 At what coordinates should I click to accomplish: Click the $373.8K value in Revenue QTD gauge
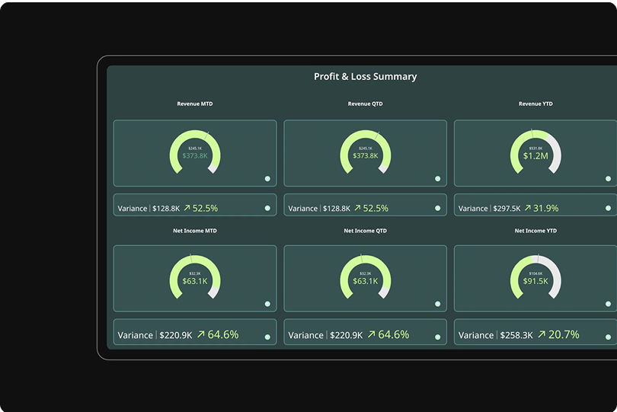(x=365, y=156)
